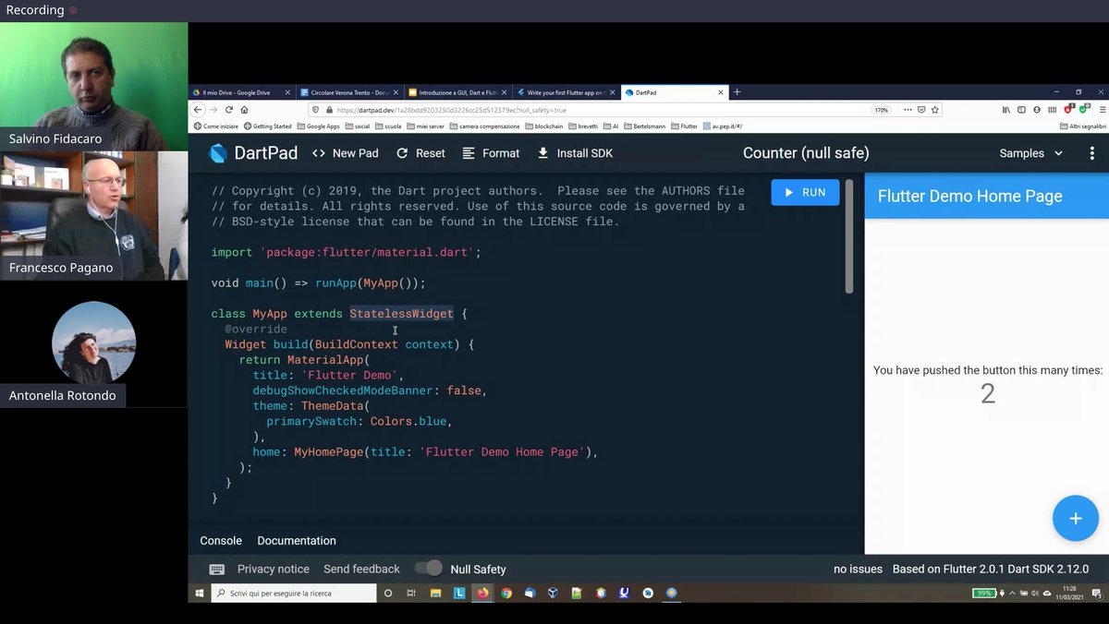Click Install SDK download button
This screenshot has height=624, width=1109.
coord(575,153)
